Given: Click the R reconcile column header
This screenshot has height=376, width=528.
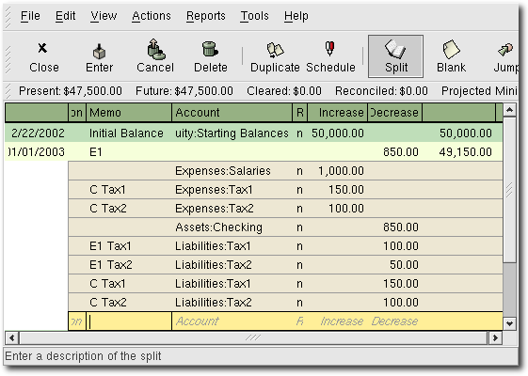Looking at the screenshot, I should point(299,112).
